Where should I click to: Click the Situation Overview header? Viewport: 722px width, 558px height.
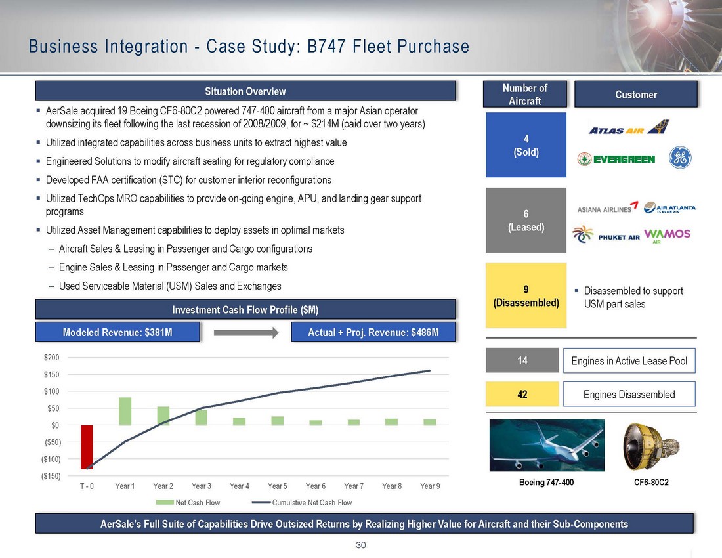pos(245,91)
